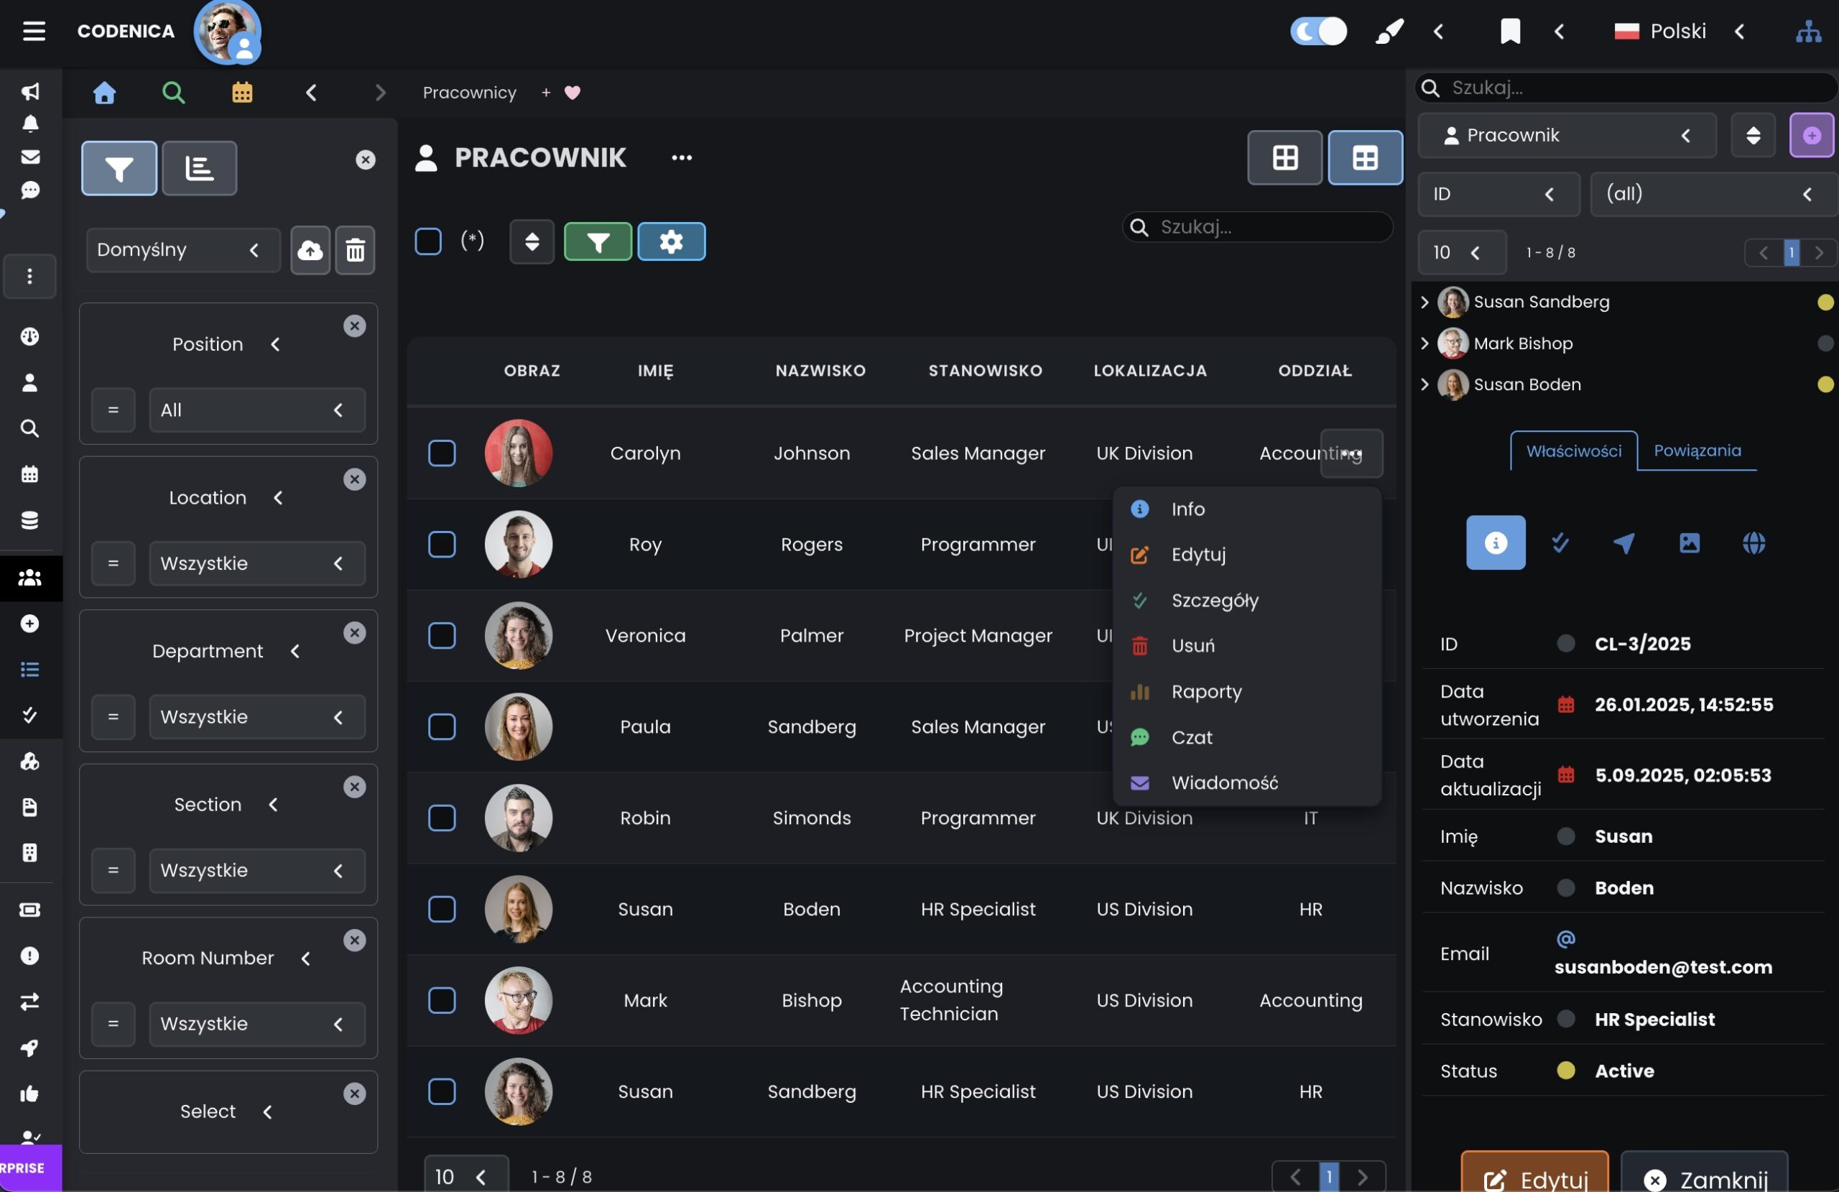
Task: Switch to the Powiązania tab
Action: tap(1697, 451)
